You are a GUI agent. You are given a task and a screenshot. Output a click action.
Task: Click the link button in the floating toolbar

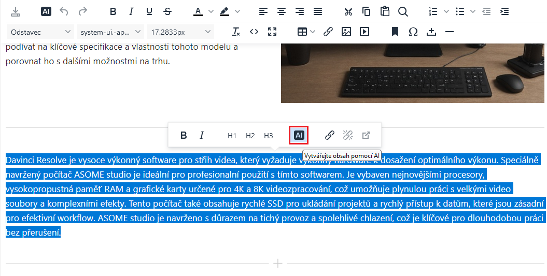tap(329, 135)
